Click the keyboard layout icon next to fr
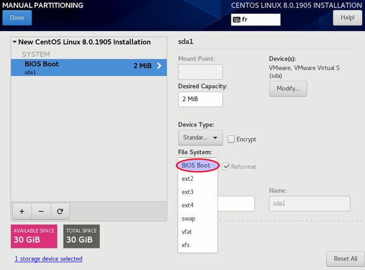This screenshot has height=270, width=365. [236, 20]
